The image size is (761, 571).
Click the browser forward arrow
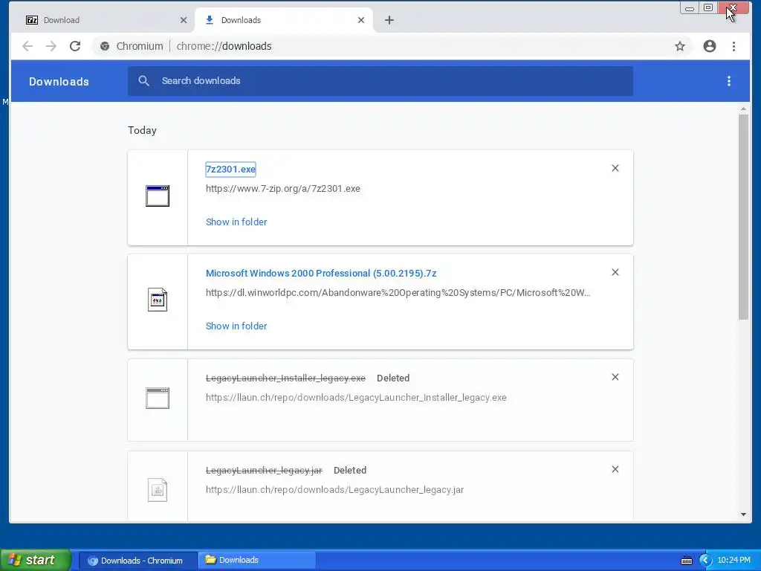pos(51,46)
